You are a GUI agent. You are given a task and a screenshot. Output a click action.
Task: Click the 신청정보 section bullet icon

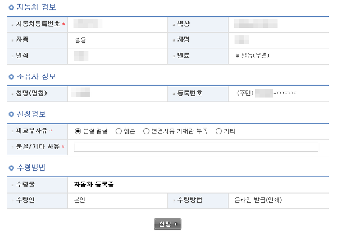(11, 114)
